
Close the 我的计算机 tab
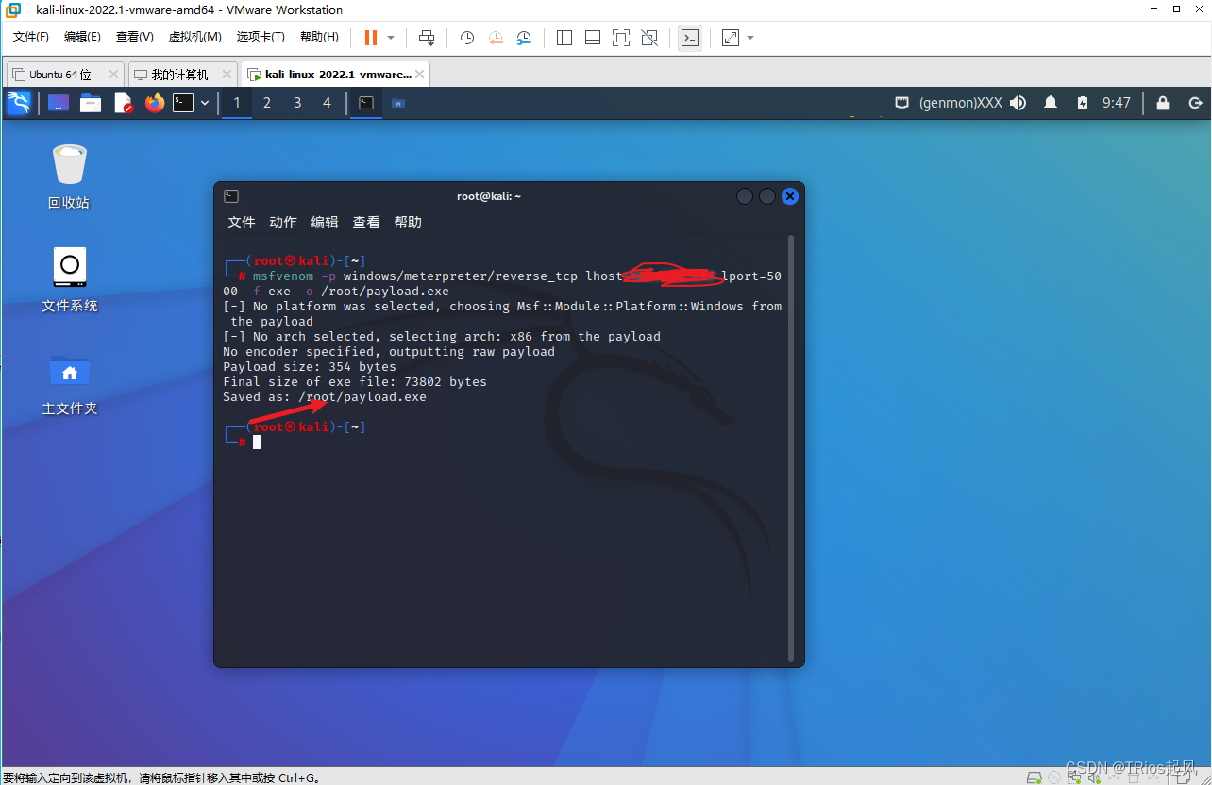[x=227, y=74]
